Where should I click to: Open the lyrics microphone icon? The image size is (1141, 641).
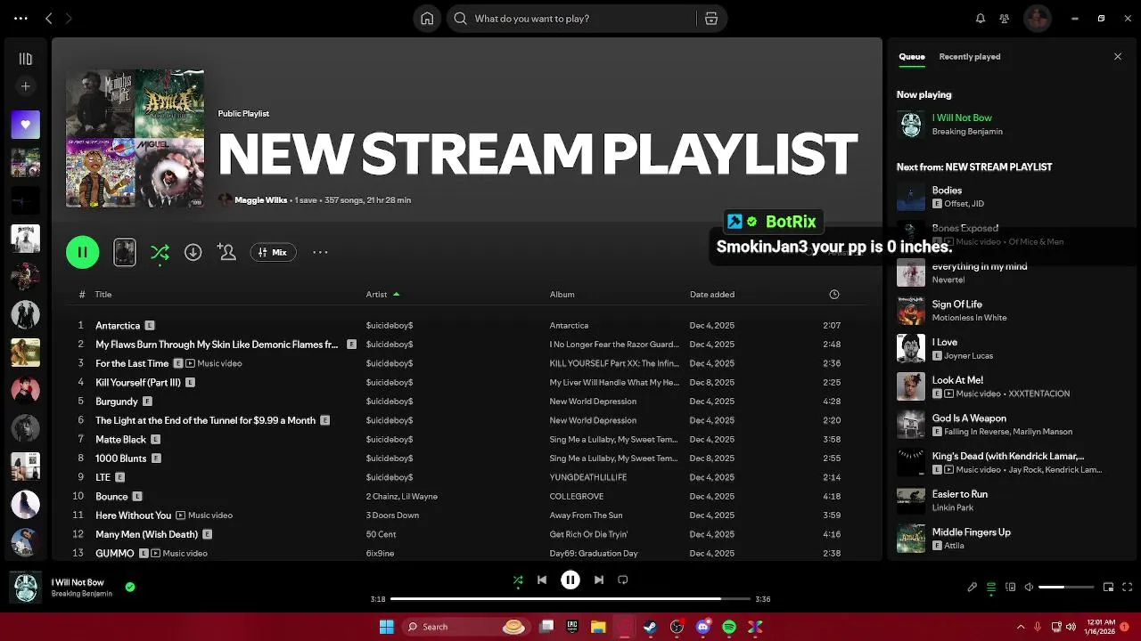[973, 587]
